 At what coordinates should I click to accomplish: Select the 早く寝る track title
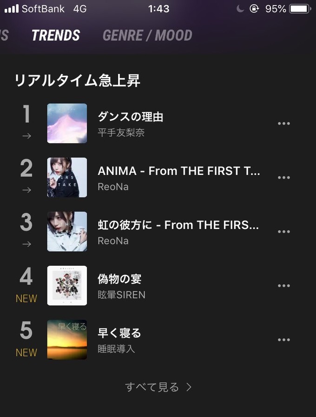point(119,333)
